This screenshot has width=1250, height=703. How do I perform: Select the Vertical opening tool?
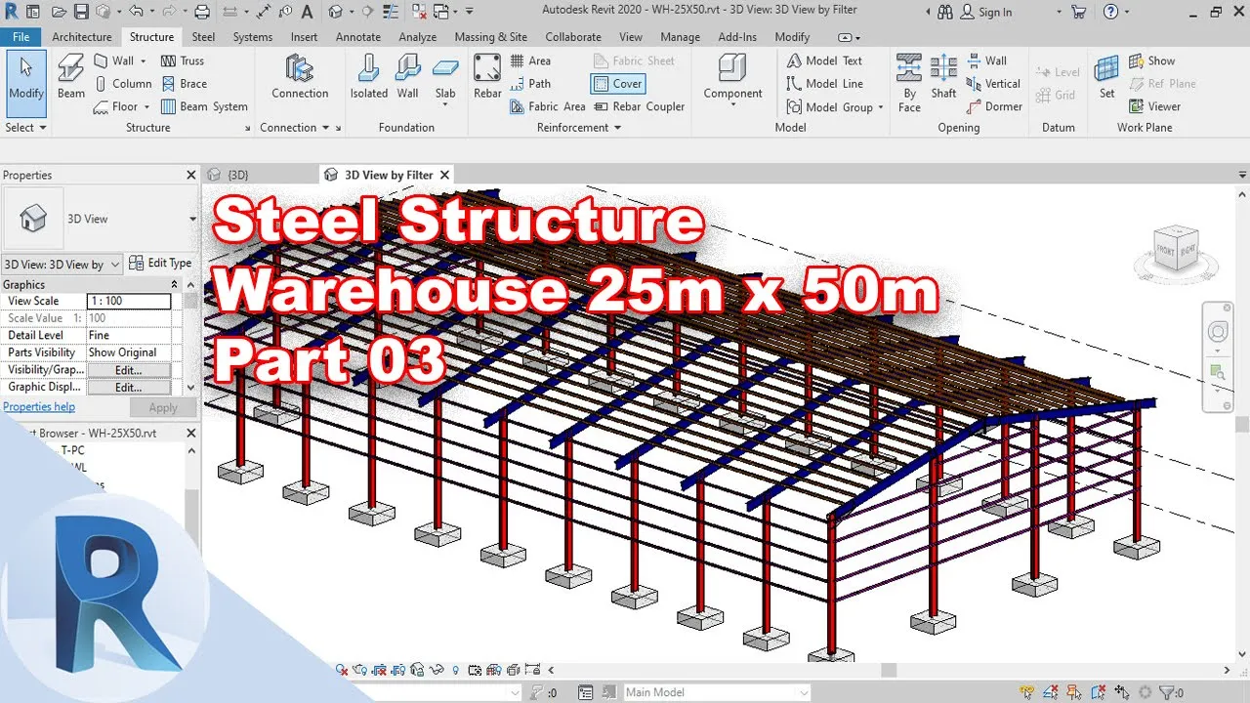pyautogui.click(x=993, y=84)
